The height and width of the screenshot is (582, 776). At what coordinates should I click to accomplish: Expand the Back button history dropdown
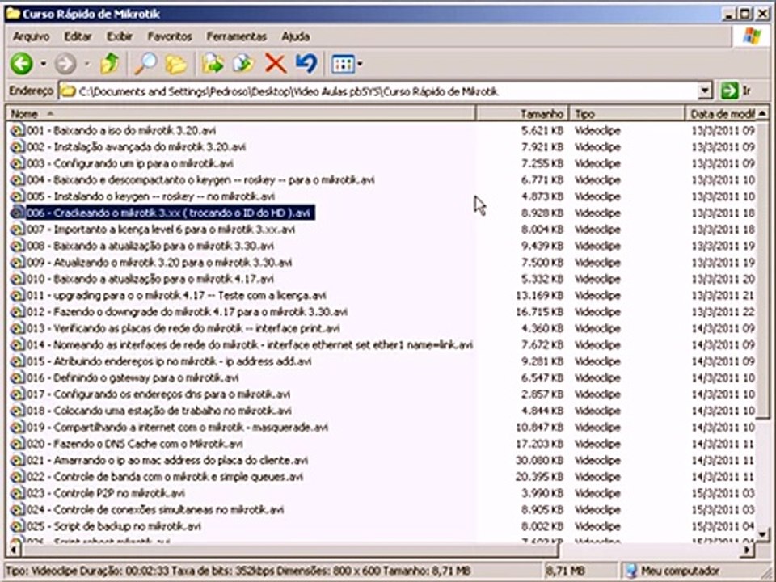coord(44,64)
